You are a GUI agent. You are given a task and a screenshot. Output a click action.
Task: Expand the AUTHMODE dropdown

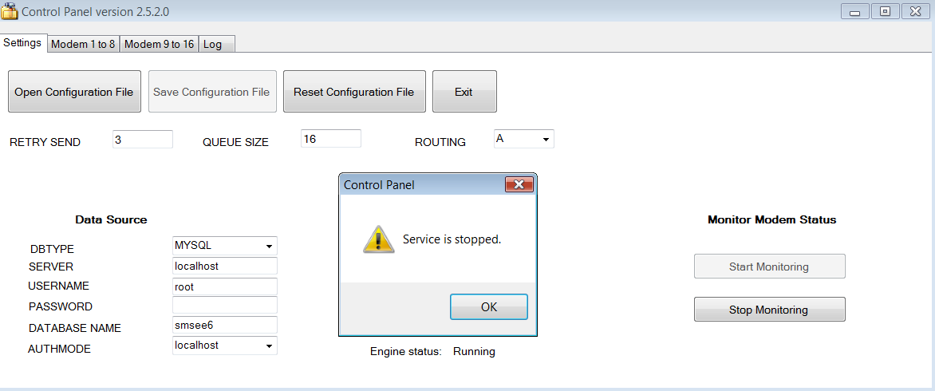[269, 346]
